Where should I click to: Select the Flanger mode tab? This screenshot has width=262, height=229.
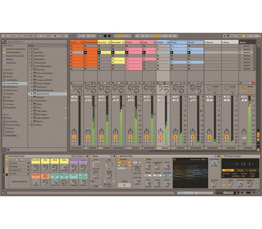coord(240,170)
